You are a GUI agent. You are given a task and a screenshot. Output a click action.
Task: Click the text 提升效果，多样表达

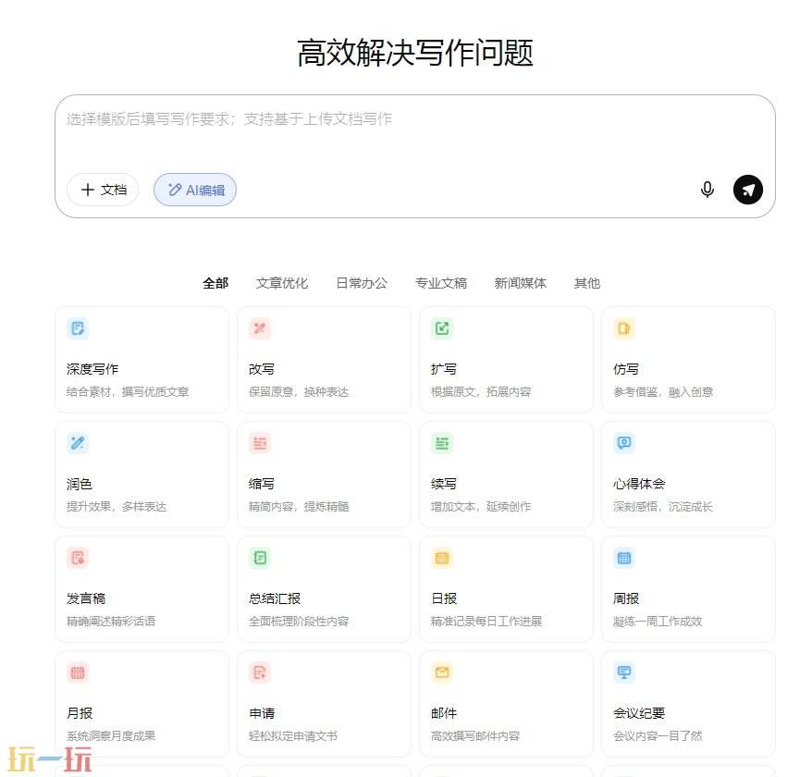tap(117, 507)
